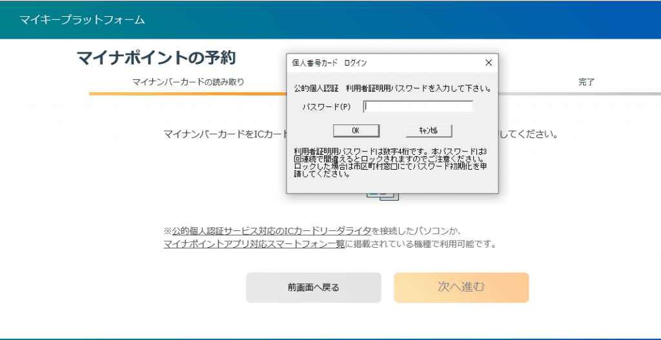Screen dimensions: 661x340
Task: Click the 公的個人認証 password prompt text
Action: point(392,88)
